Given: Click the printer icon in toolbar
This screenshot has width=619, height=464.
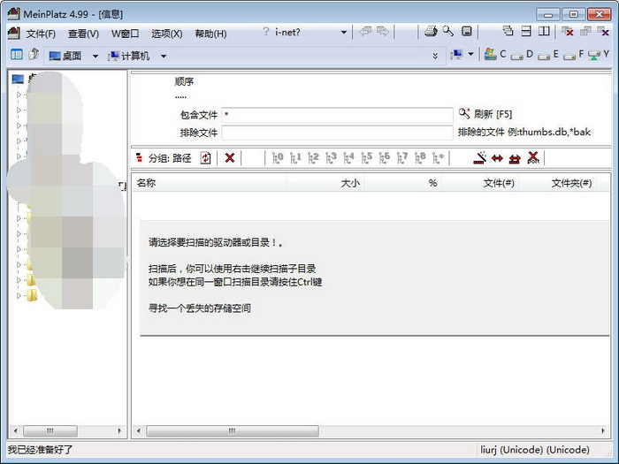Looking at the screenshot, I should click(x=431, y=32).
